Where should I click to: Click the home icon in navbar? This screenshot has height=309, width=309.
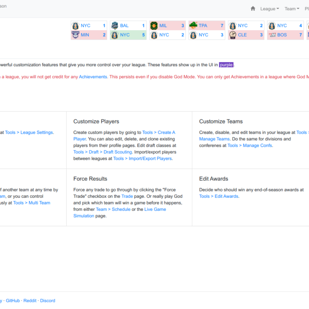(253, 9)
